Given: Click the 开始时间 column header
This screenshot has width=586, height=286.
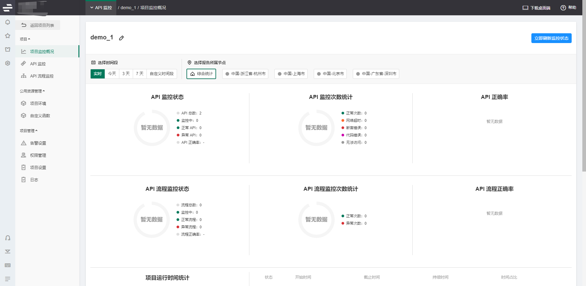Looking at the screenshot, I should tap(303, 277).
